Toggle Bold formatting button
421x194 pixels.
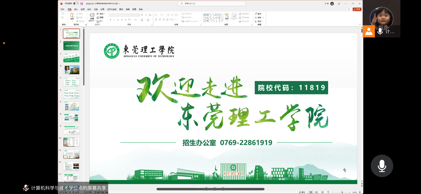point(110,20)
